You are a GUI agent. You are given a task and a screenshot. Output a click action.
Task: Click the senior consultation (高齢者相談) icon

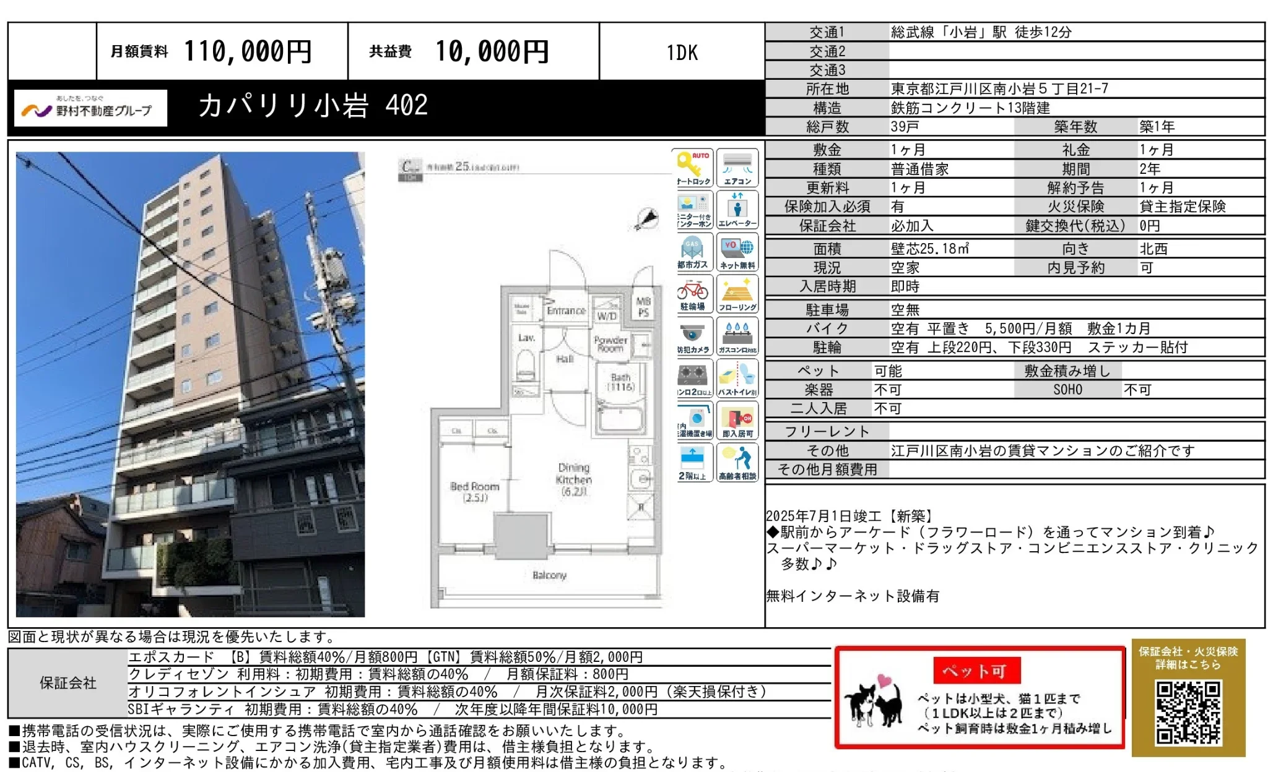(x=737, y=462)
